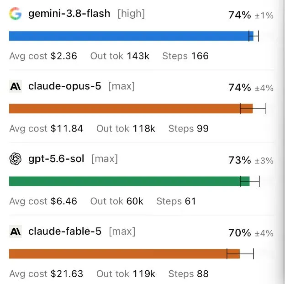This screenshot has height=284, width=285.
Task: Select the gpt-5.6-sol model name
Action: [x=56, y=159]
